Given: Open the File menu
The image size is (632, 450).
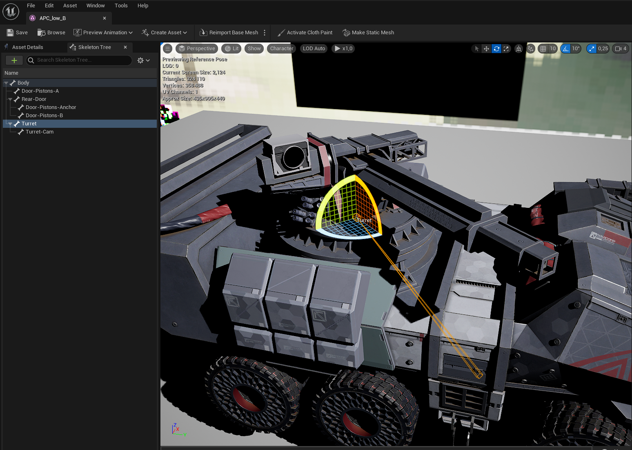Looking at the screenshot, I should 31,6.
